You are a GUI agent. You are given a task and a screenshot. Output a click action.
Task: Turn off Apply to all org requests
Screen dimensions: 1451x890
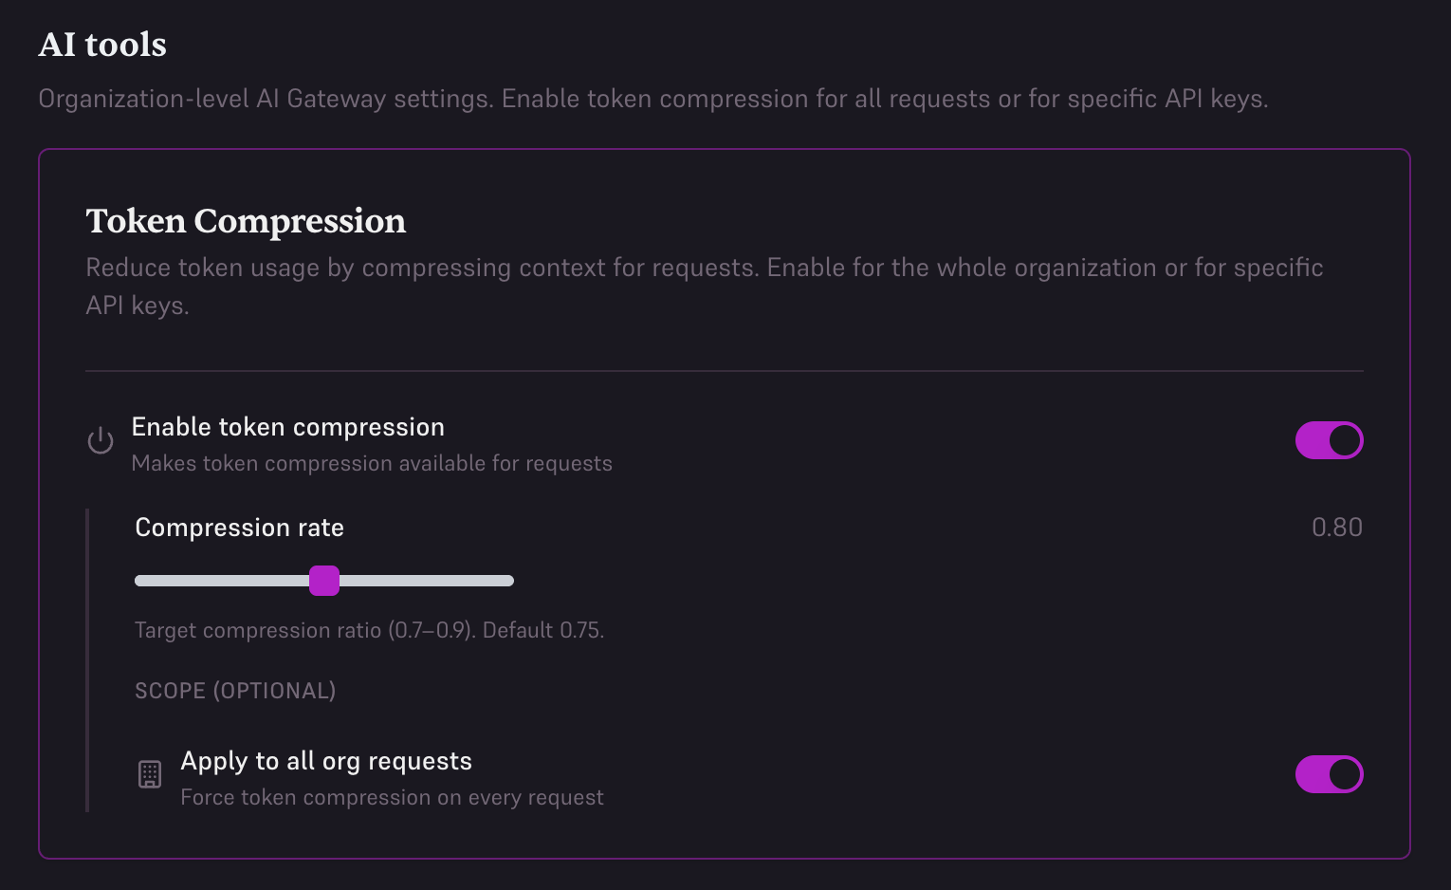(1329, 774)
